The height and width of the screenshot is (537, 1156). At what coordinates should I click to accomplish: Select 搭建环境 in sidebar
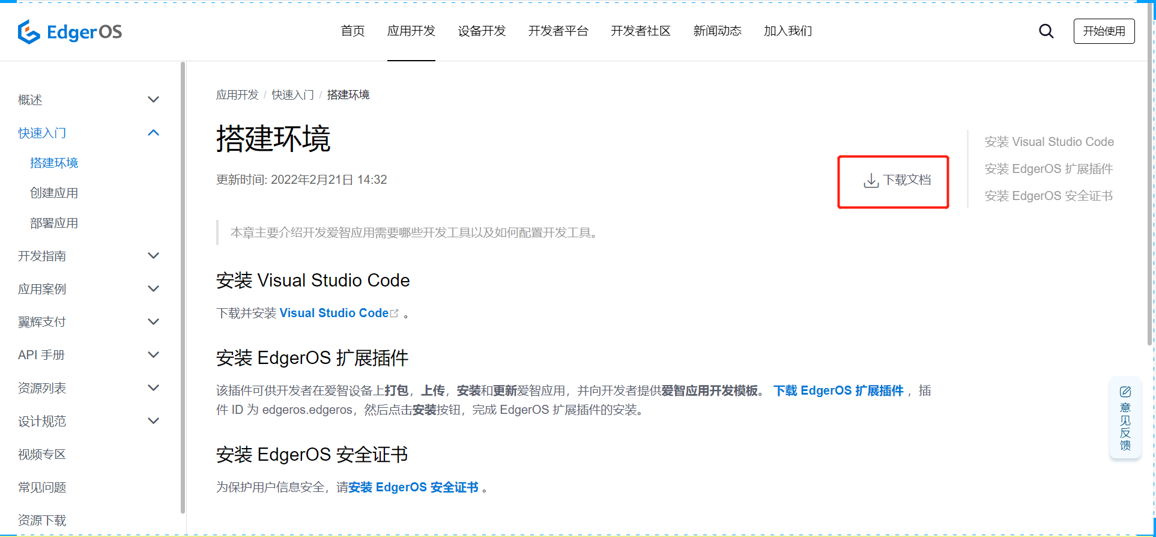point(54,163)
